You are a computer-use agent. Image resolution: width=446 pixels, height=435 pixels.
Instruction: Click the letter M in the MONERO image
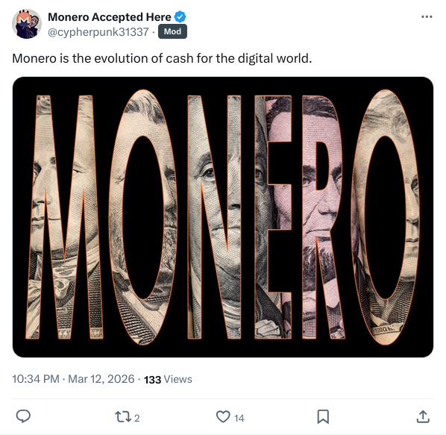[64, 217]
